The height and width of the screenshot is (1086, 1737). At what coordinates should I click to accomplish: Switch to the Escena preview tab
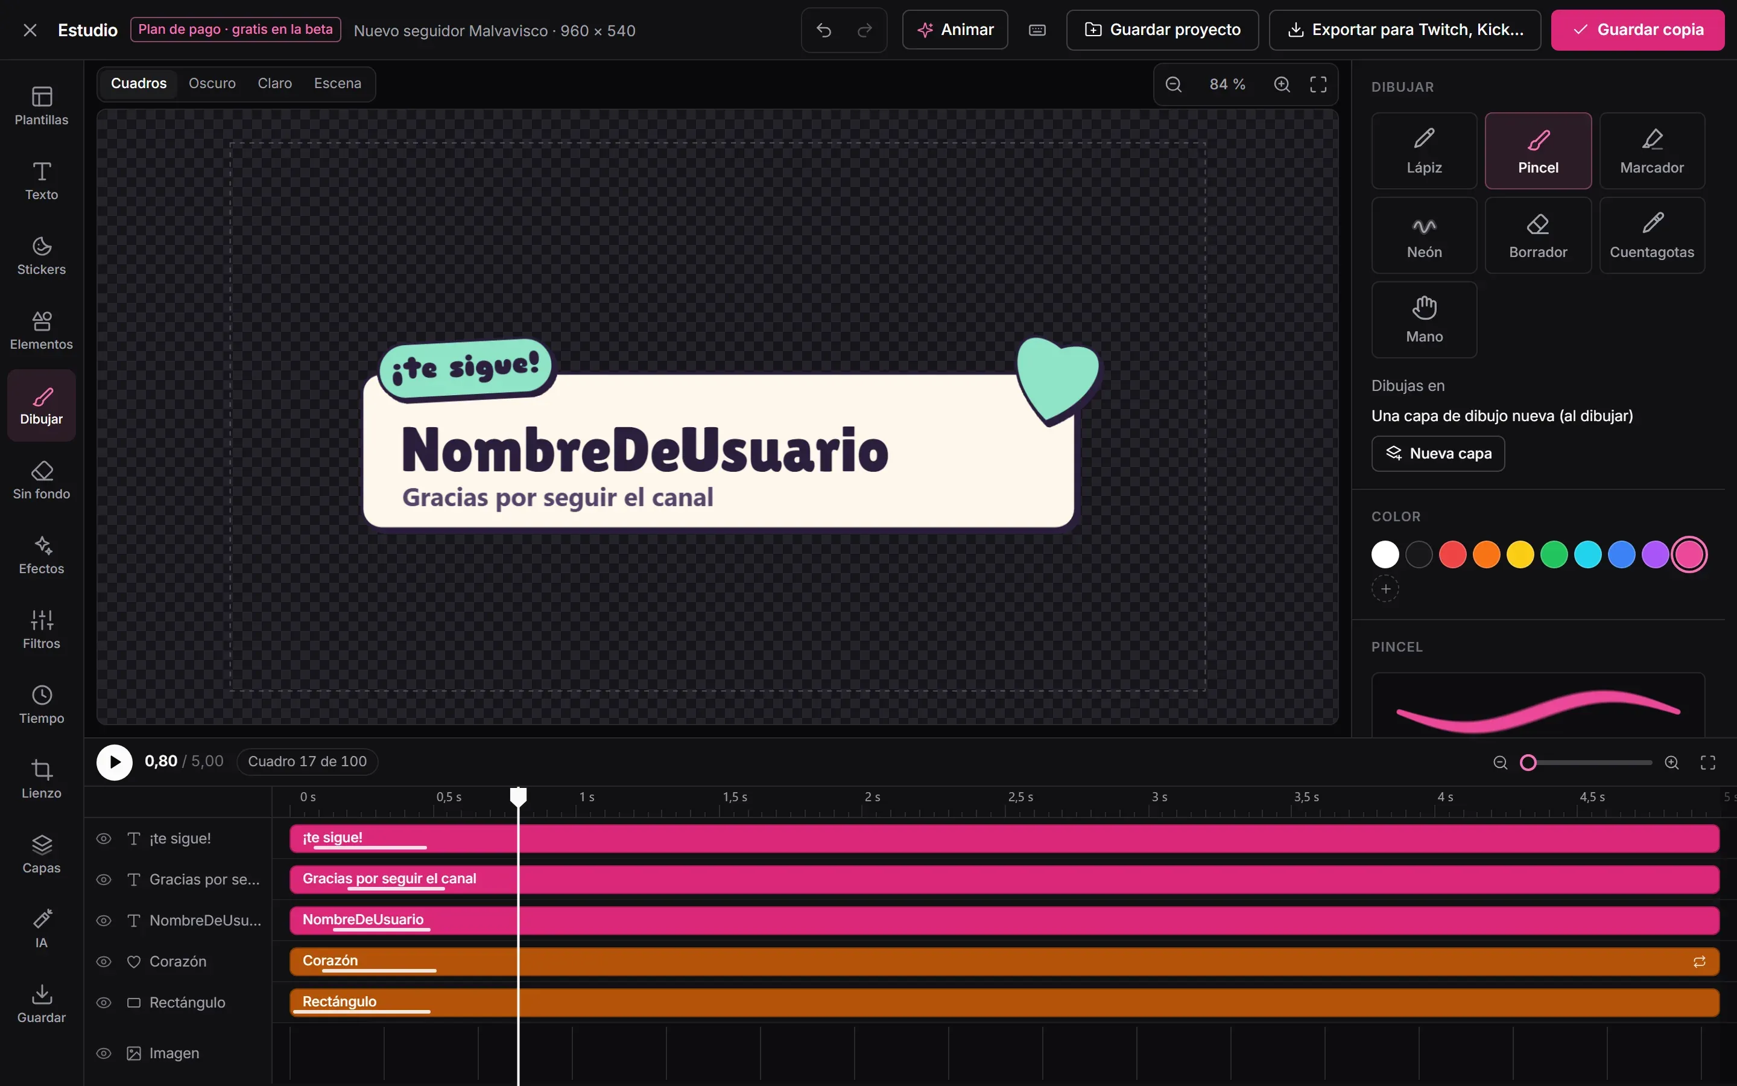(x=337, y=83)
